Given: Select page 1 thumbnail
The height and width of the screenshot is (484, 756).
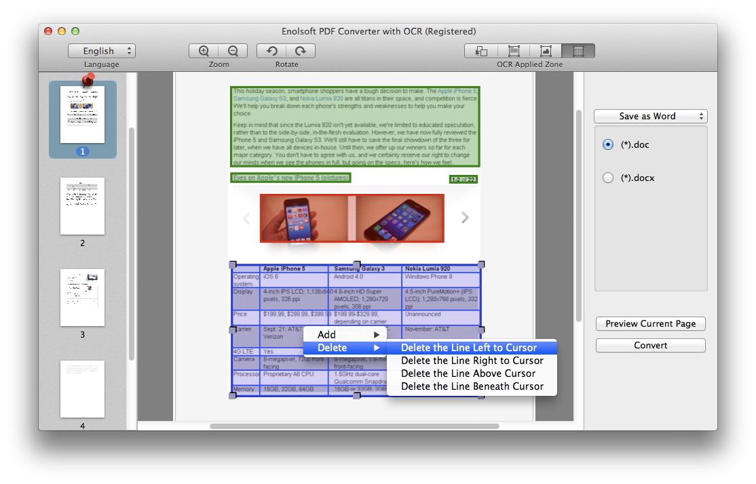Looking at the screenshot, I should [x=82, y=115].
